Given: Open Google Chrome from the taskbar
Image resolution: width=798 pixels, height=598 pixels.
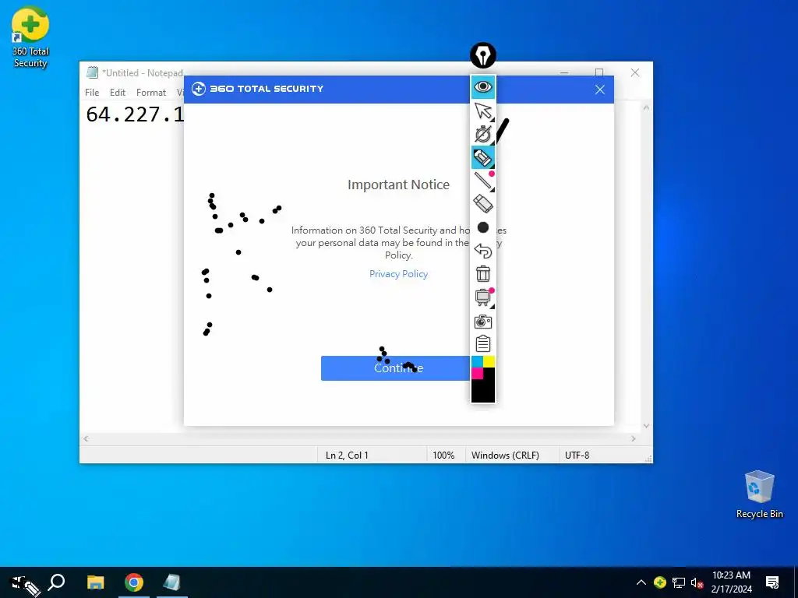Looking at the screenshot, I should coord(134,582).
